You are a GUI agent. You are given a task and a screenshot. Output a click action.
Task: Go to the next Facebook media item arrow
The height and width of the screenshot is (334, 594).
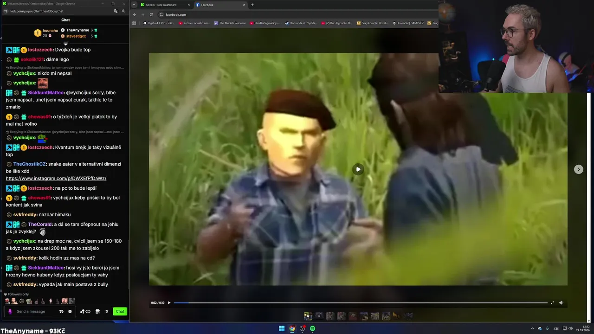578,169
